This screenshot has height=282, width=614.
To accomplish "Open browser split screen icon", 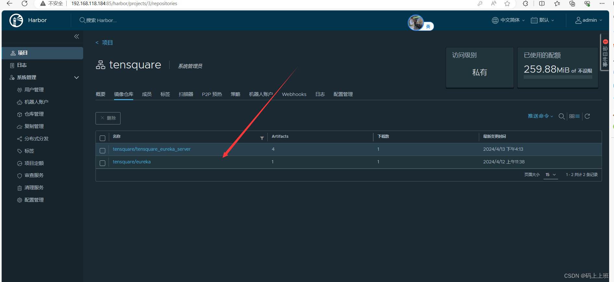I will (x=542, y=4).
